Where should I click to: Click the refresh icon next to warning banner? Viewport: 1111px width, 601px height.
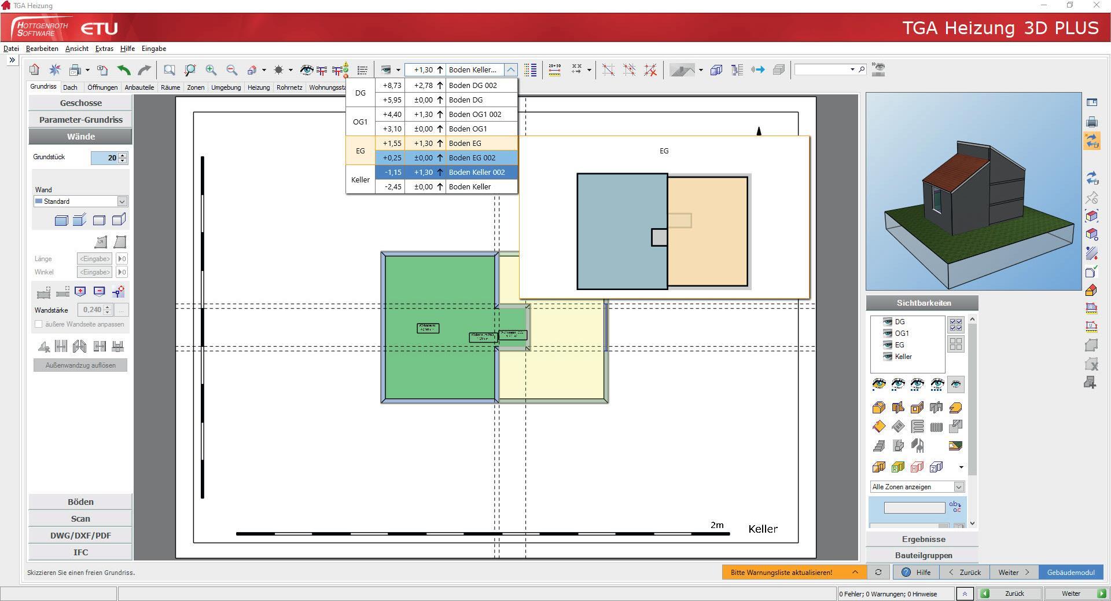click(x=878, y=572)
